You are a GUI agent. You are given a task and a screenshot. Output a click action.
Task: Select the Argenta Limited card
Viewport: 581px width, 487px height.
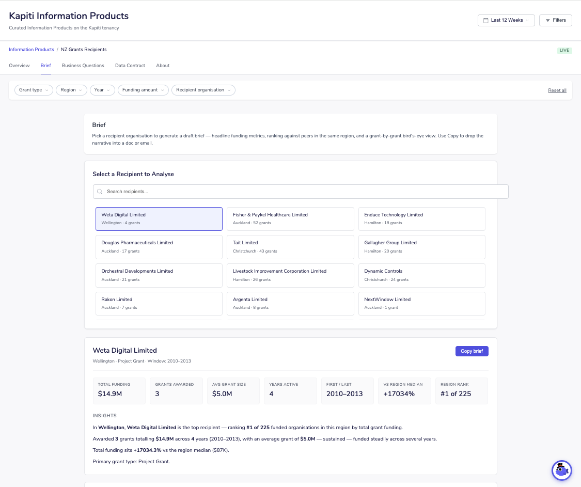(290, 304)
